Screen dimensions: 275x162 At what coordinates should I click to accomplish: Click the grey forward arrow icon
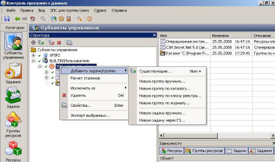coord(25,19)
